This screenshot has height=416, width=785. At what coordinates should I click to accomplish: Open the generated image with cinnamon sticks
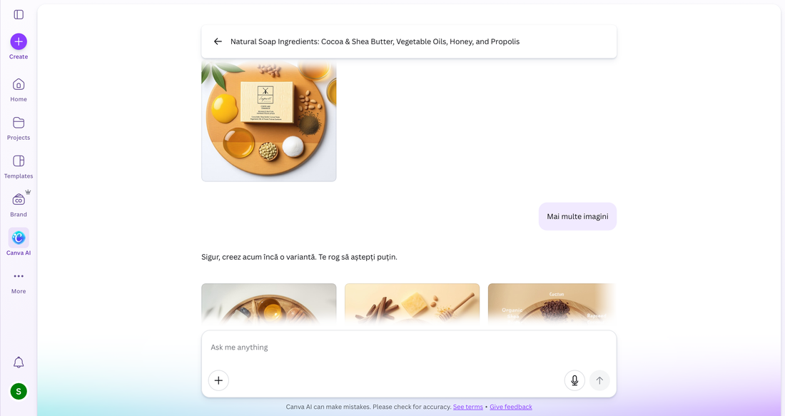[x=412, y=303]
